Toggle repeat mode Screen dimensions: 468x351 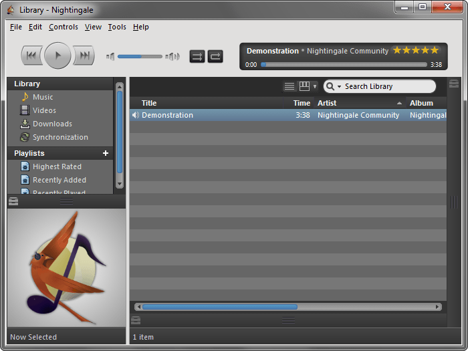[215, 56]
